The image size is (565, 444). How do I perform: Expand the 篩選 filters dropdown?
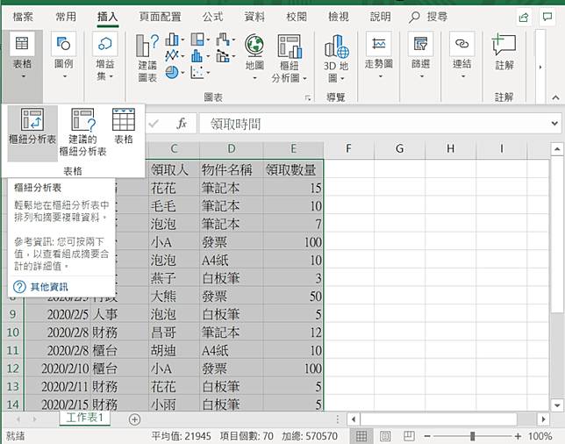[420, 53]
